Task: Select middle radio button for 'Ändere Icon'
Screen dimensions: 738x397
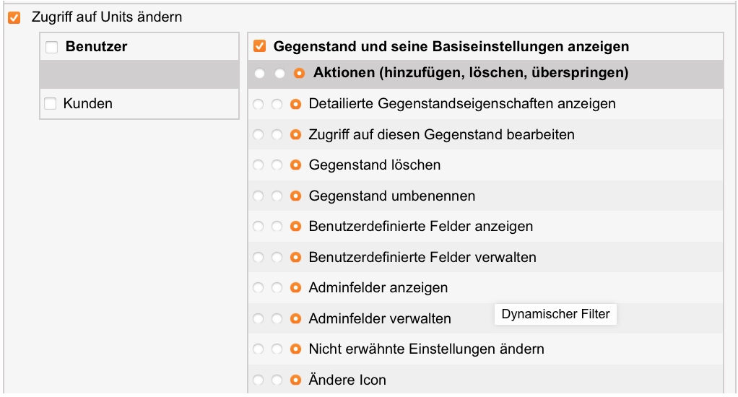Action: (x=277, y=380)
